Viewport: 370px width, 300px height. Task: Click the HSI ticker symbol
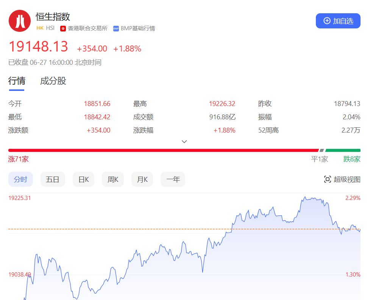[50, 28]
